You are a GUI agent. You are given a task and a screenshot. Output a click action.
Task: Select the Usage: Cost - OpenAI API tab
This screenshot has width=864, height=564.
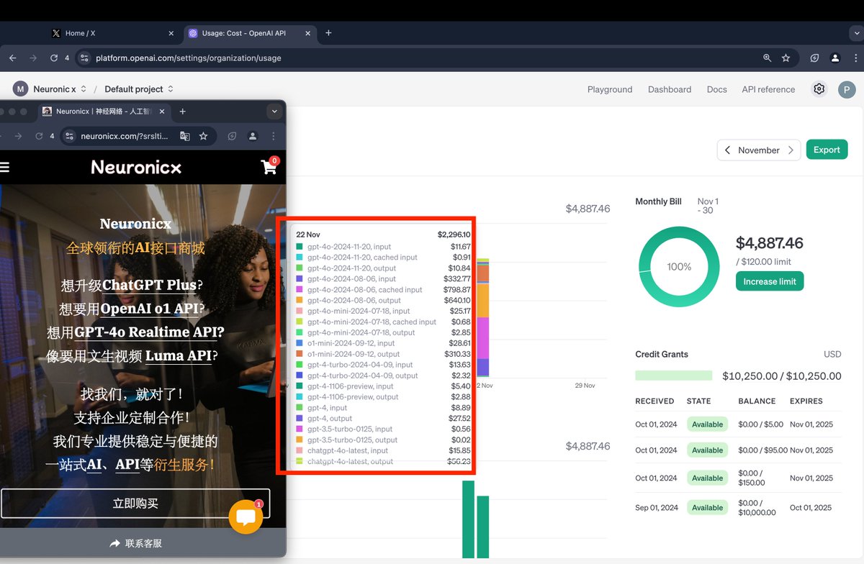pos(249,33)
